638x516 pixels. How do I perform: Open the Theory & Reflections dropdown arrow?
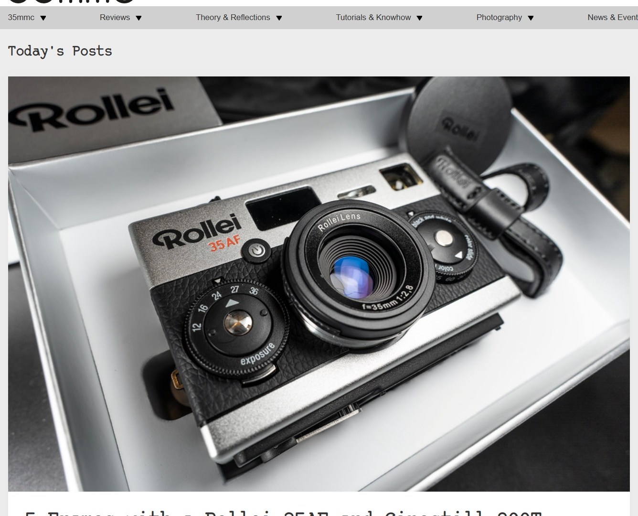coord(278,18)
